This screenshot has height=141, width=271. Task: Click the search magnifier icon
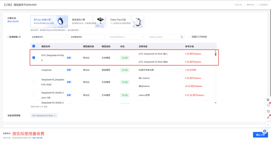182,37
